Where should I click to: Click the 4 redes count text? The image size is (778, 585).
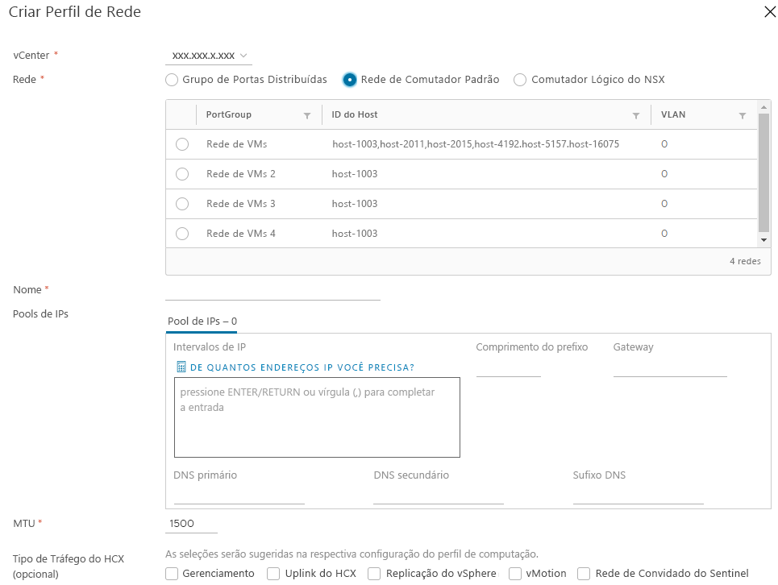coord(745,261)
